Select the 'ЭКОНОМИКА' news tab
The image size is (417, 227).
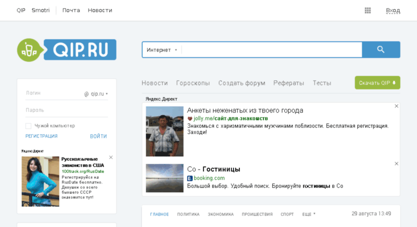pos(221,214)
